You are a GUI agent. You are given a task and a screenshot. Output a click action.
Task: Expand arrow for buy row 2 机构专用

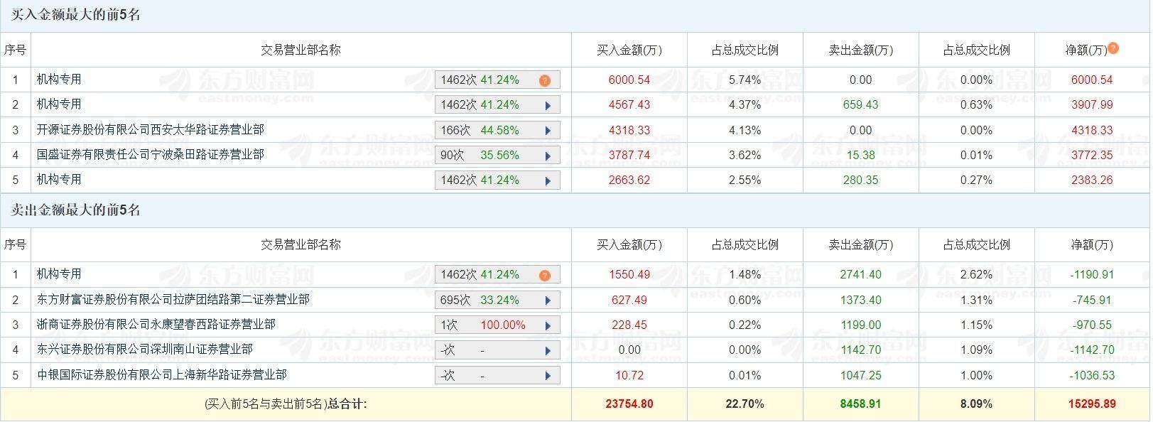(x=548, y=106)
